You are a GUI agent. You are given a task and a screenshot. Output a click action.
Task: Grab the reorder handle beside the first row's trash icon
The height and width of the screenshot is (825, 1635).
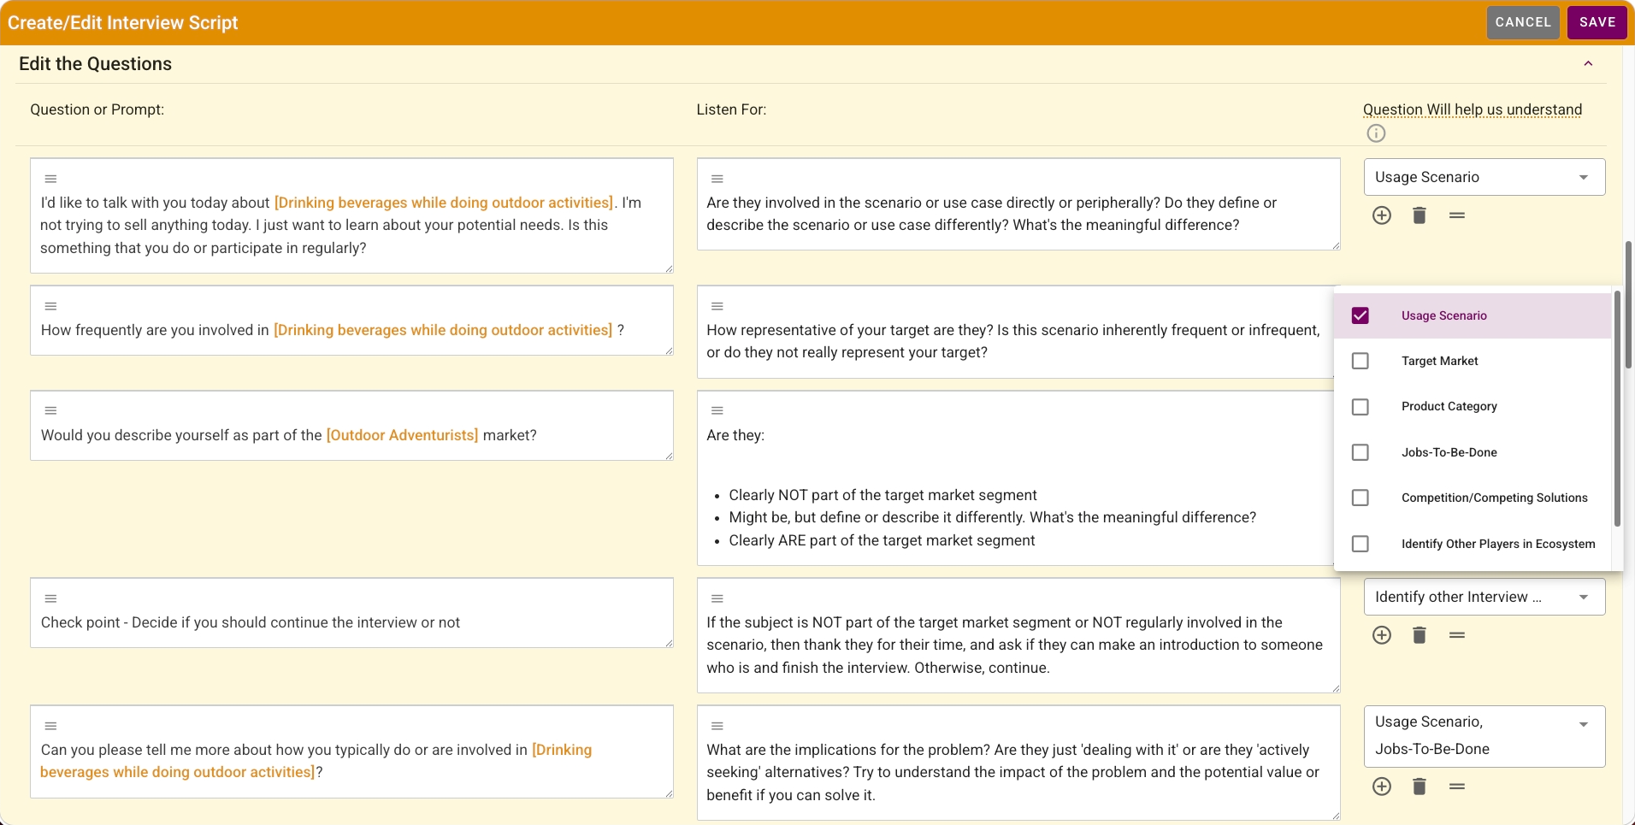[x=1457, y=215]
